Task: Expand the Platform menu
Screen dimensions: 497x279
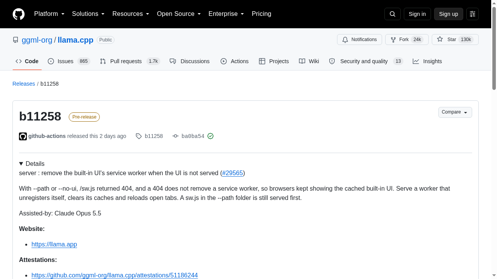Action: (x=49, y=14)
